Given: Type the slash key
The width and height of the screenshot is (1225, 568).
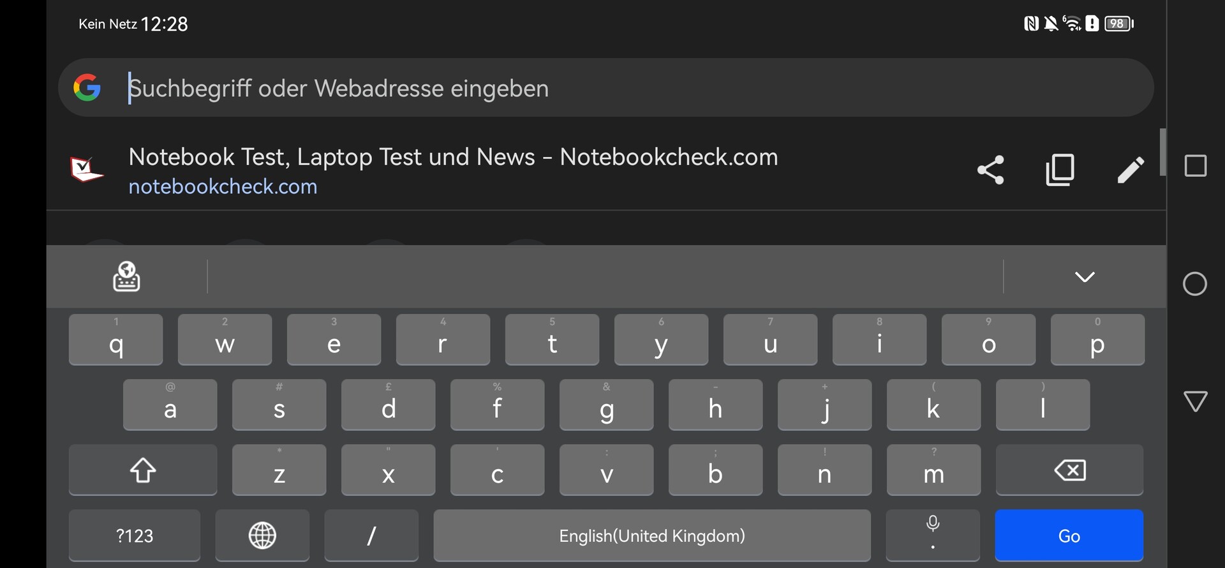Looking at the screenshot, I should (371, 535).
